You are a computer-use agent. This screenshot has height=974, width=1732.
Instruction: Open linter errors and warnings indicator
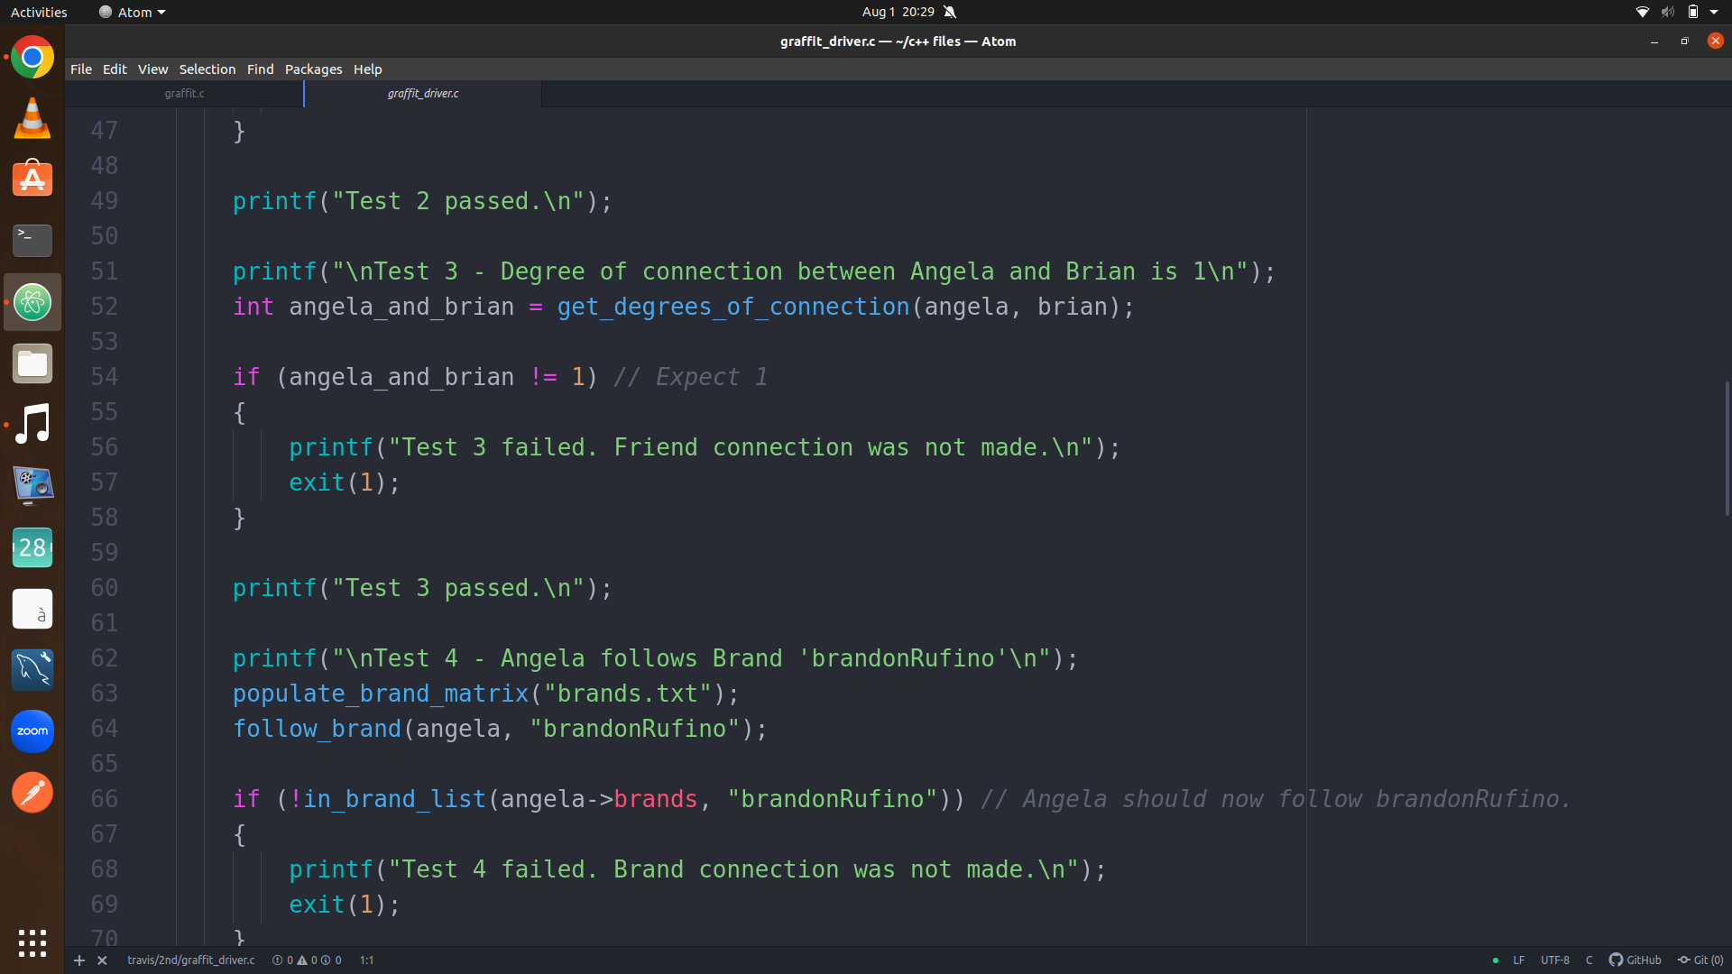pos(307,960)
